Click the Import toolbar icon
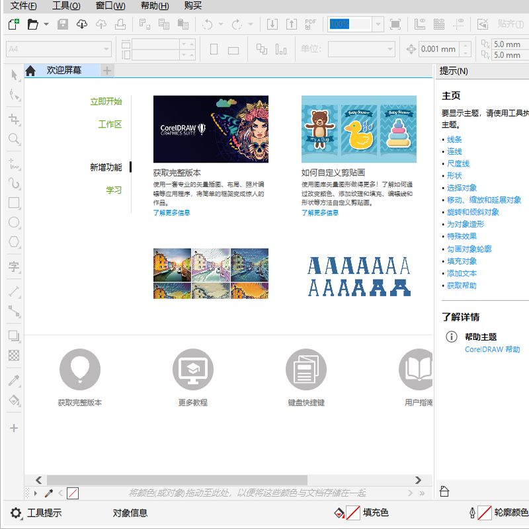 coord(272,24)
